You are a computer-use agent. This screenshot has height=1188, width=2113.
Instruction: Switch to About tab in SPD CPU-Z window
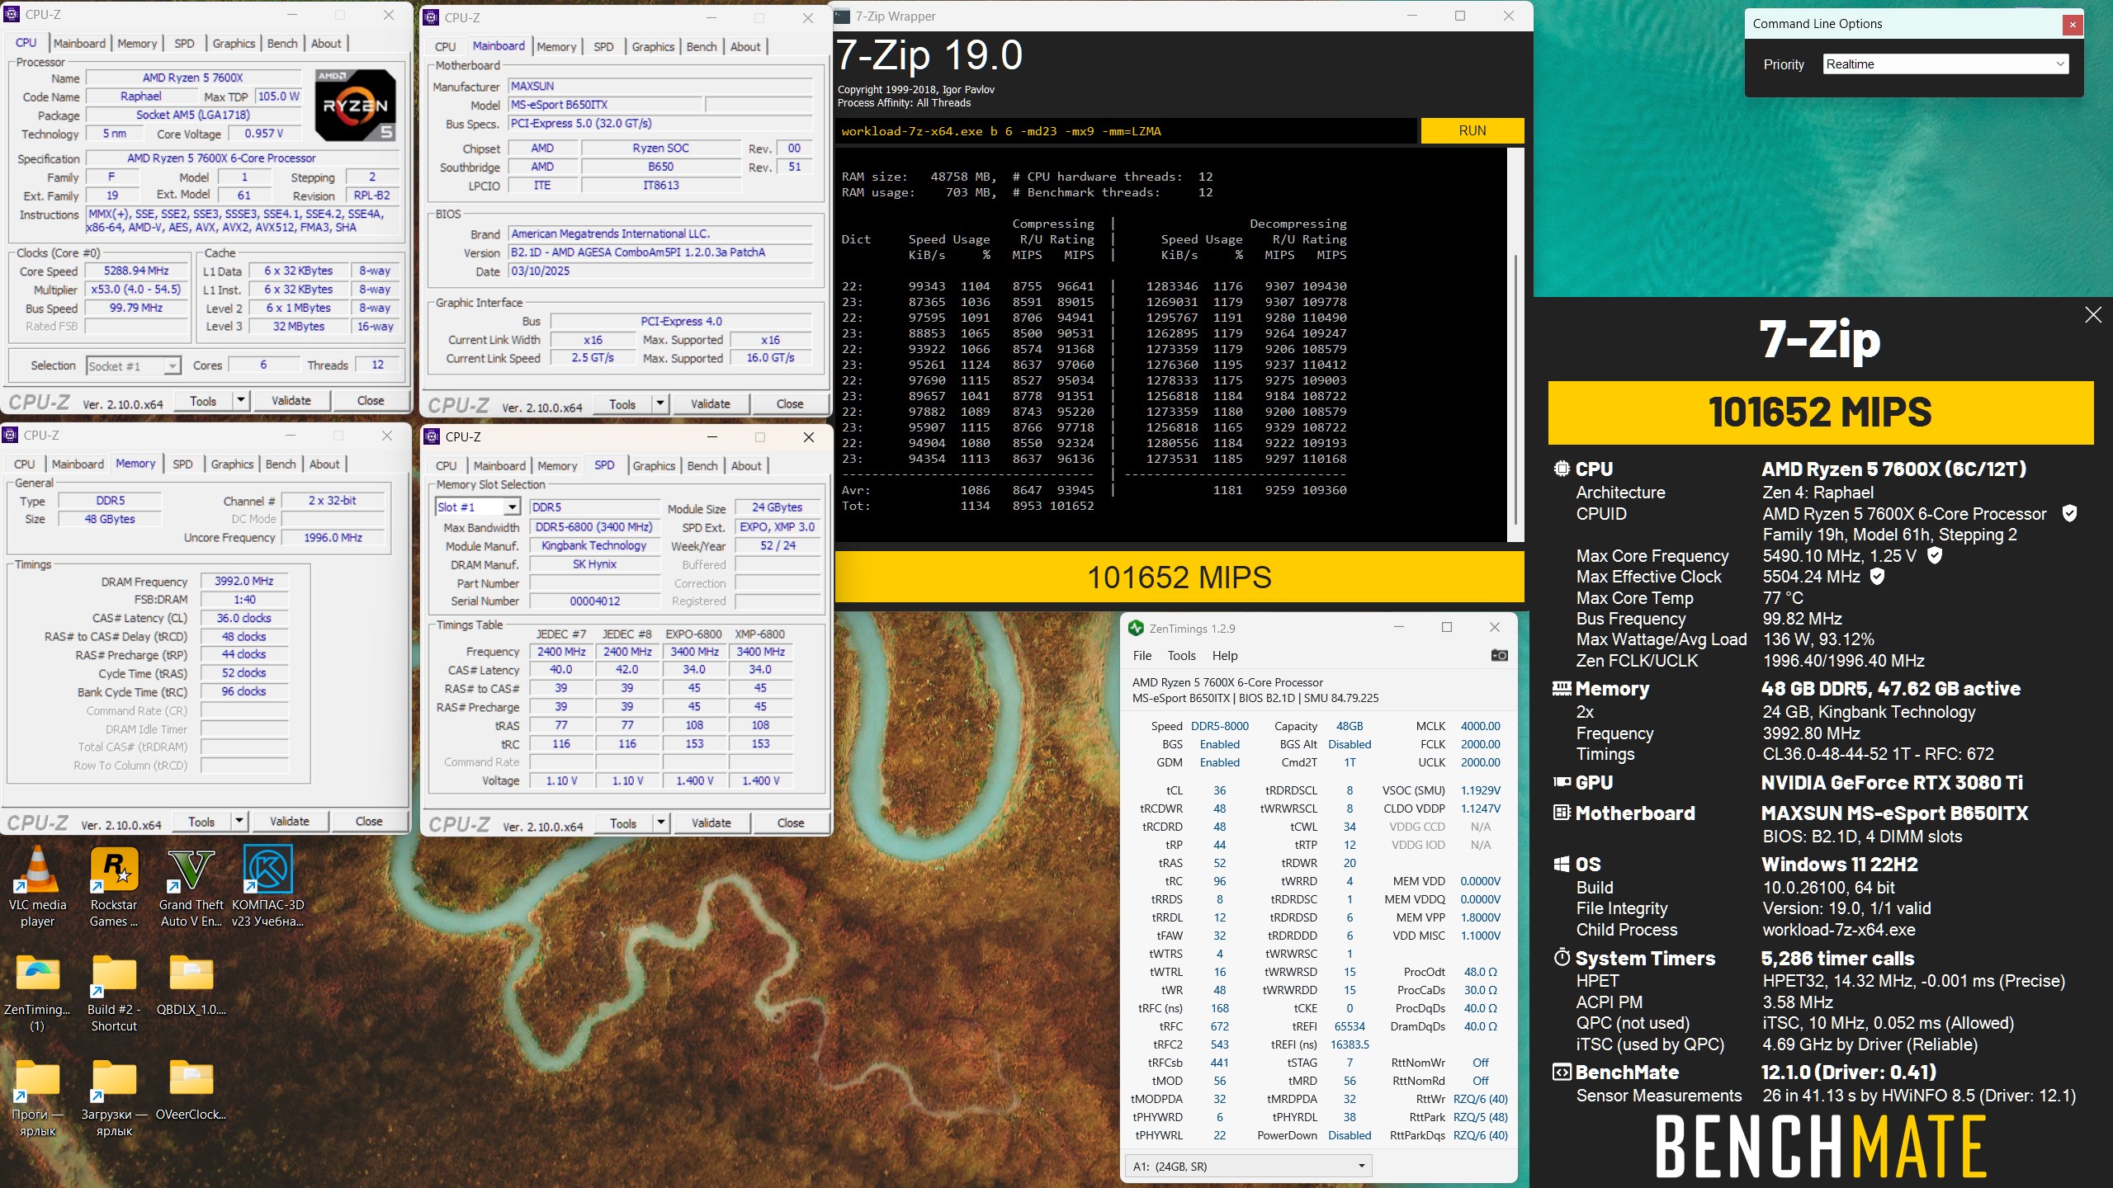[746, 465]
